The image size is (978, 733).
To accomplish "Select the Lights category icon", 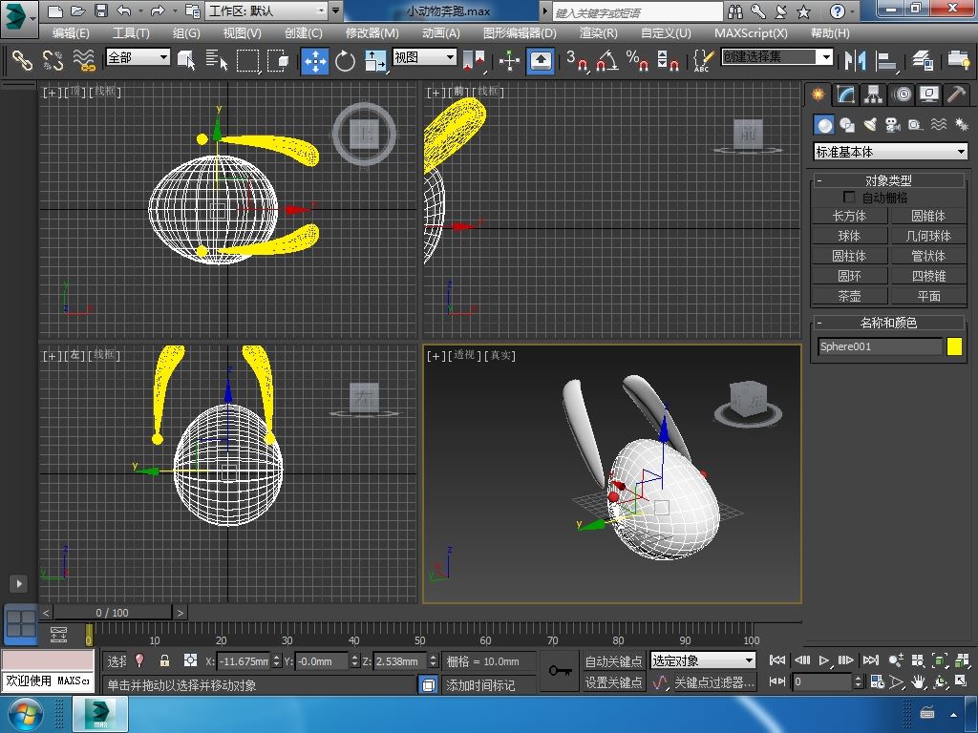I will coord(870,125).
